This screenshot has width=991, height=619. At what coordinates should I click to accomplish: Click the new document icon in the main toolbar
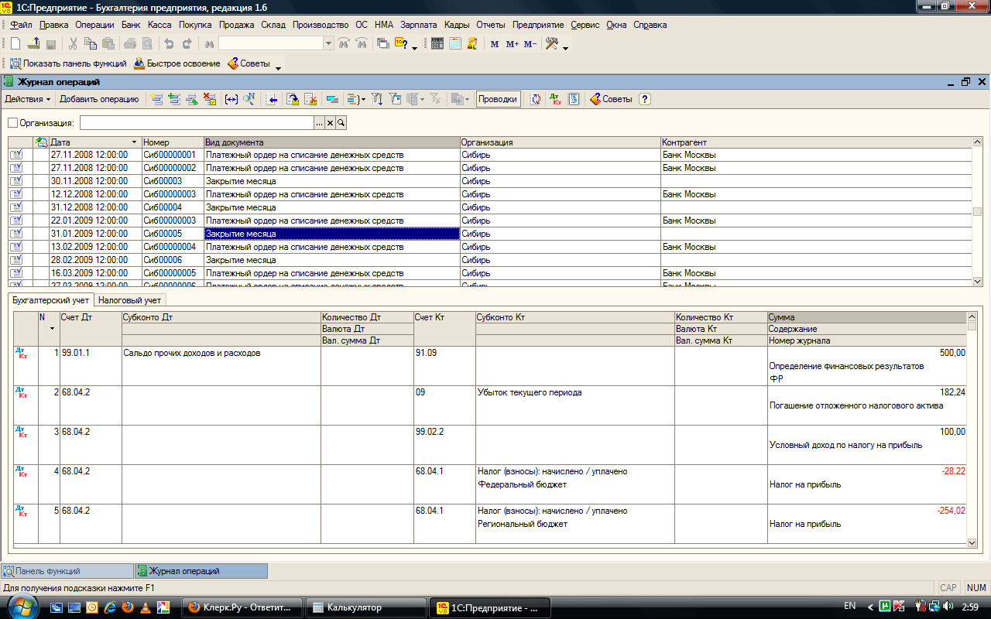point(15,44)
